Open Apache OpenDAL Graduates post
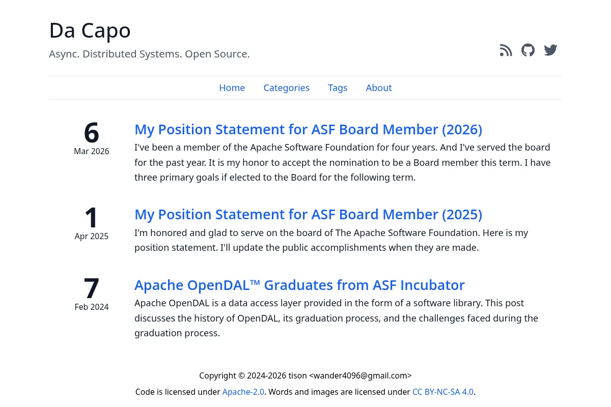The height and width of the screenshot is (407, 611). (x=299, y=284)
